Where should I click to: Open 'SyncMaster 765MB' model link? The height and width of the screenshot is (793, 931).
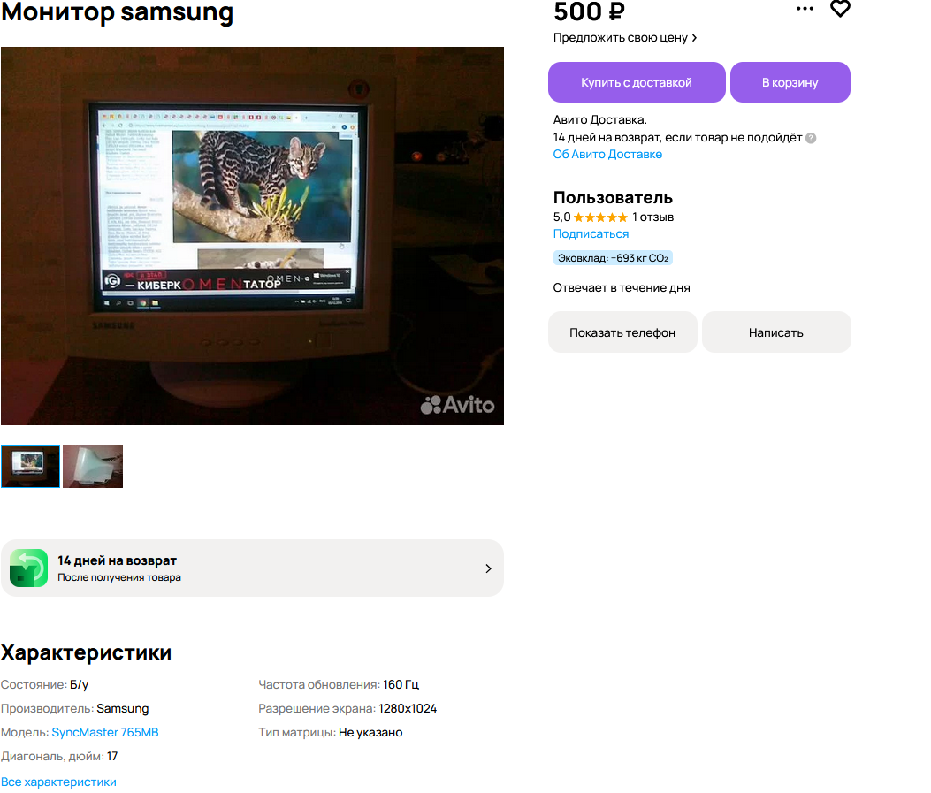[105, 733]
